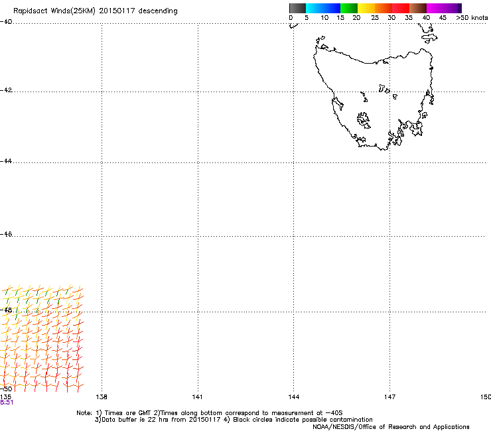The width and height of the screenshot is (491, 431).
Task: Click the -40 latitude label
Action: click(6, 22)
